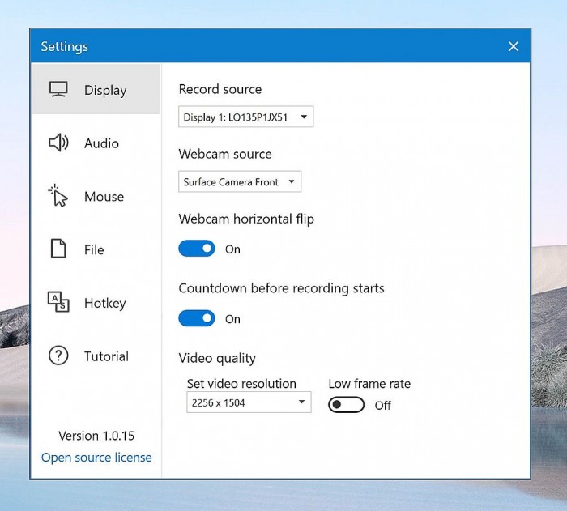
Task: Turn off Countdown before recording starts
Action: click(x=197, y=318)
